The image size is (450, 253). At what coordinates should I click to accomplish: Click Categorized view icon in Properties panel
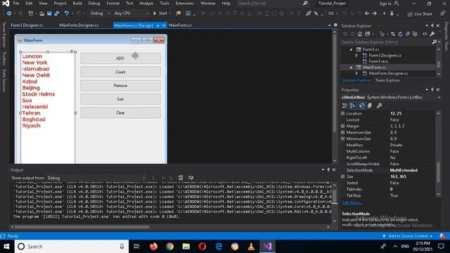pyautogui.click(x=345, y=106)
